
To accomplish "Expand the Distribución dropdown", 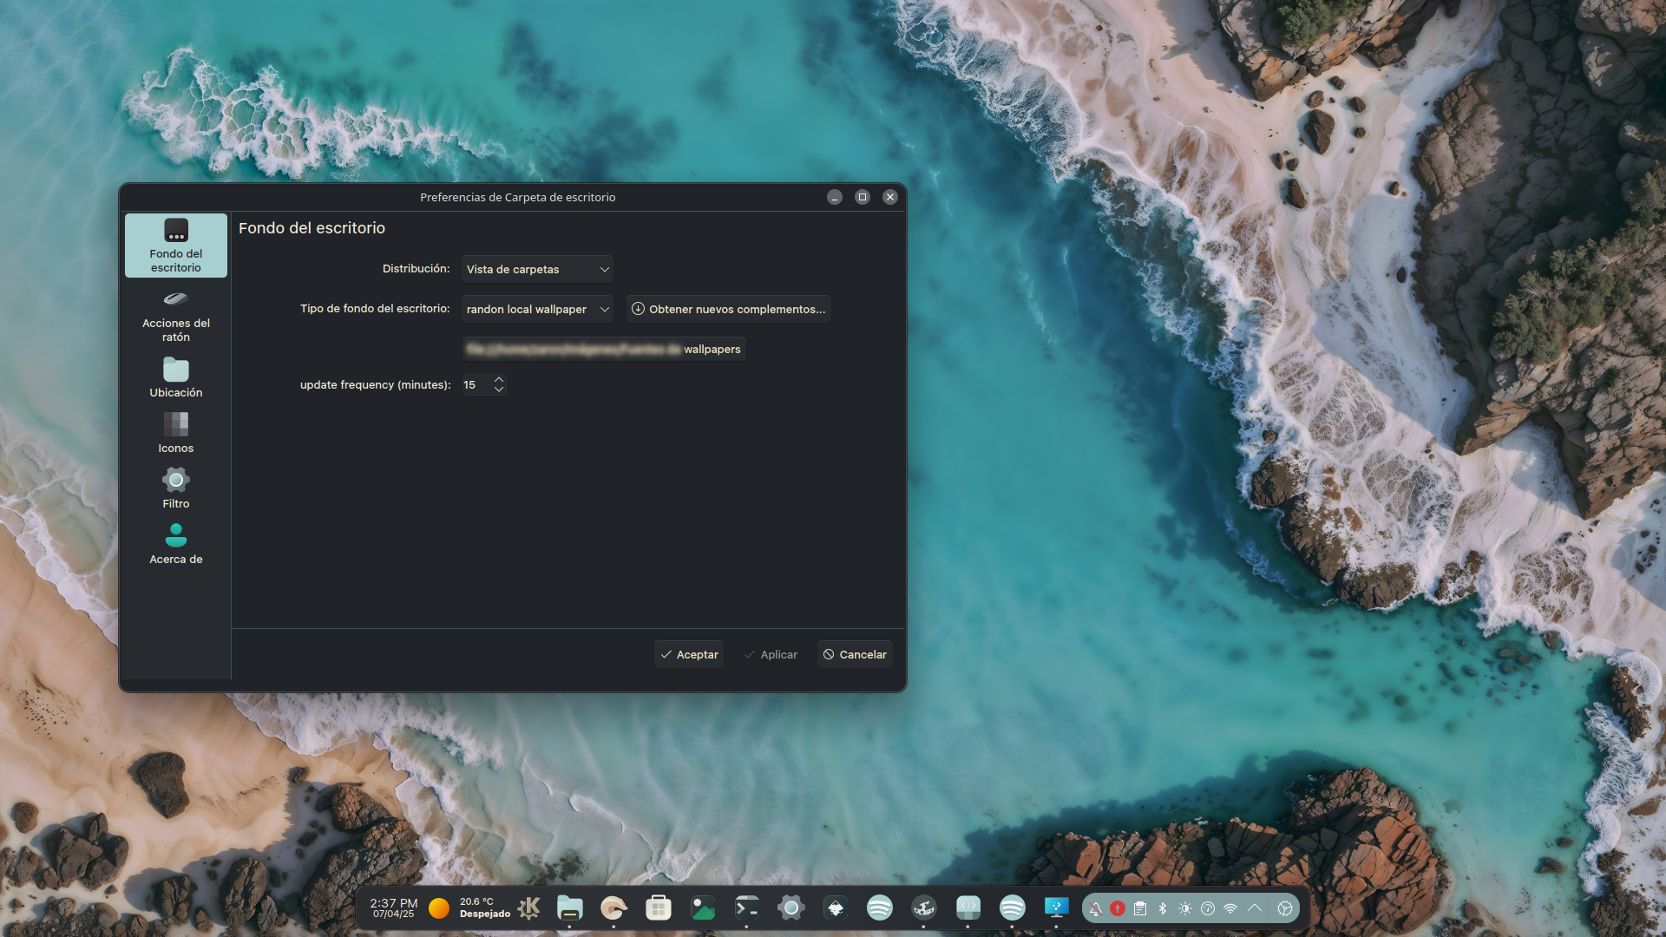I will pyautogui.click(x=537, y=269).
